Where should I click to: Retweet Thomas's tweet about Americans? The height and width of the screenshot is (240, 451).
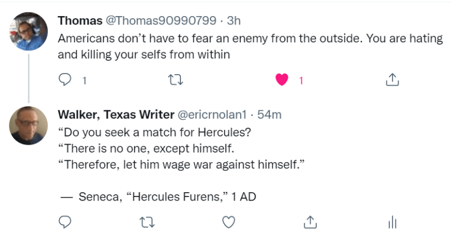(x=175, y=80)
